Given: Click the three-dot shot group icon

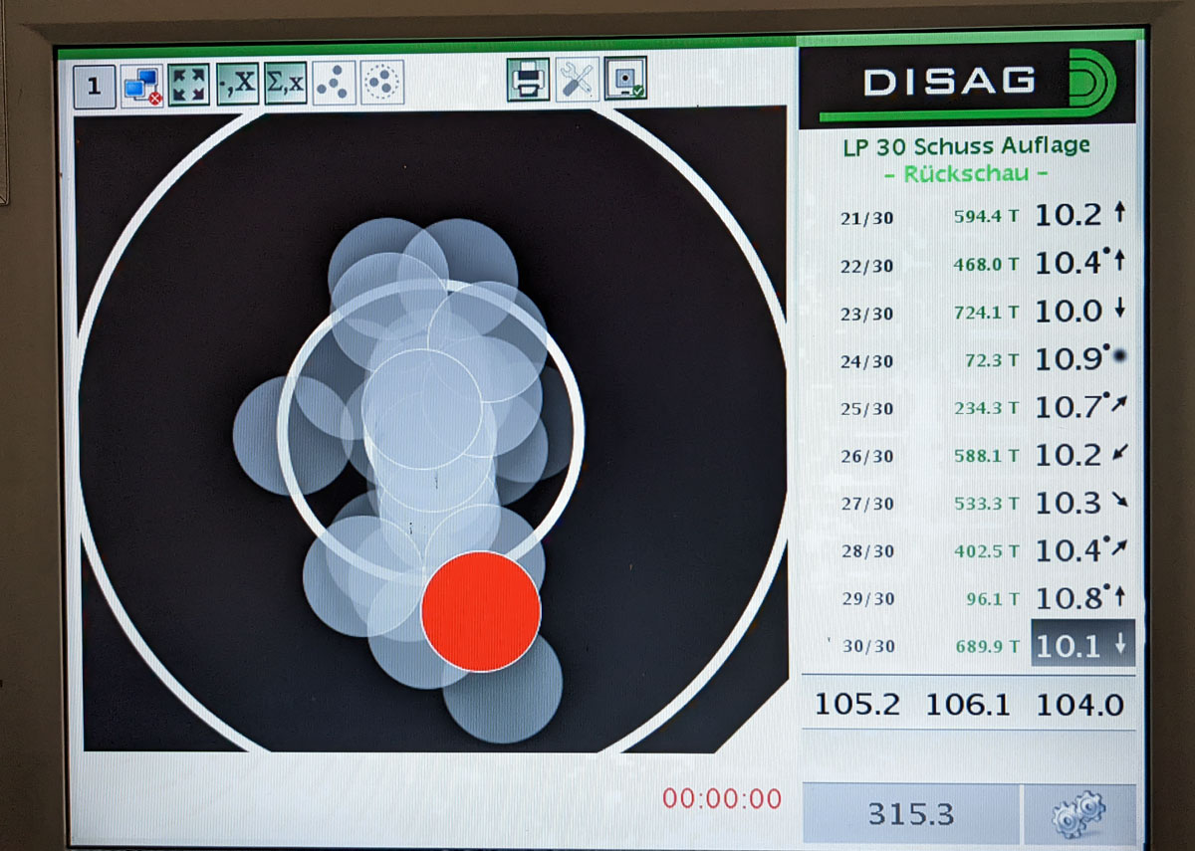Looking at the screenshot, I should 334,84.
